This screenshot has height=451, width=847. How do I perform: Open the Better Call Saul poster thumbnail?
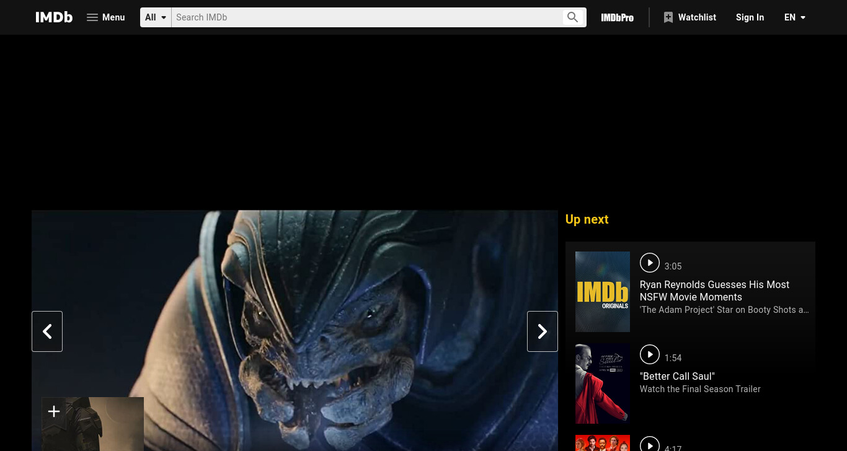tap(603, 383)
